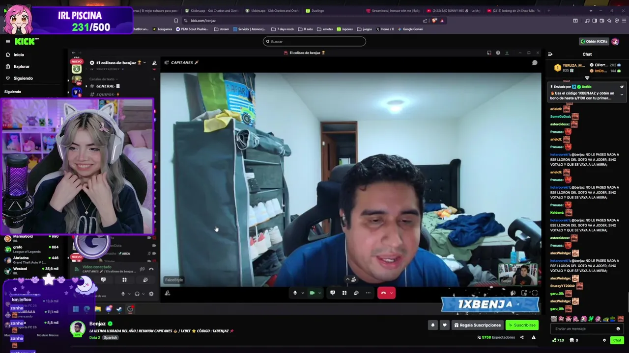
Task: Share the stream via share icon
Action: pos(522,337)
